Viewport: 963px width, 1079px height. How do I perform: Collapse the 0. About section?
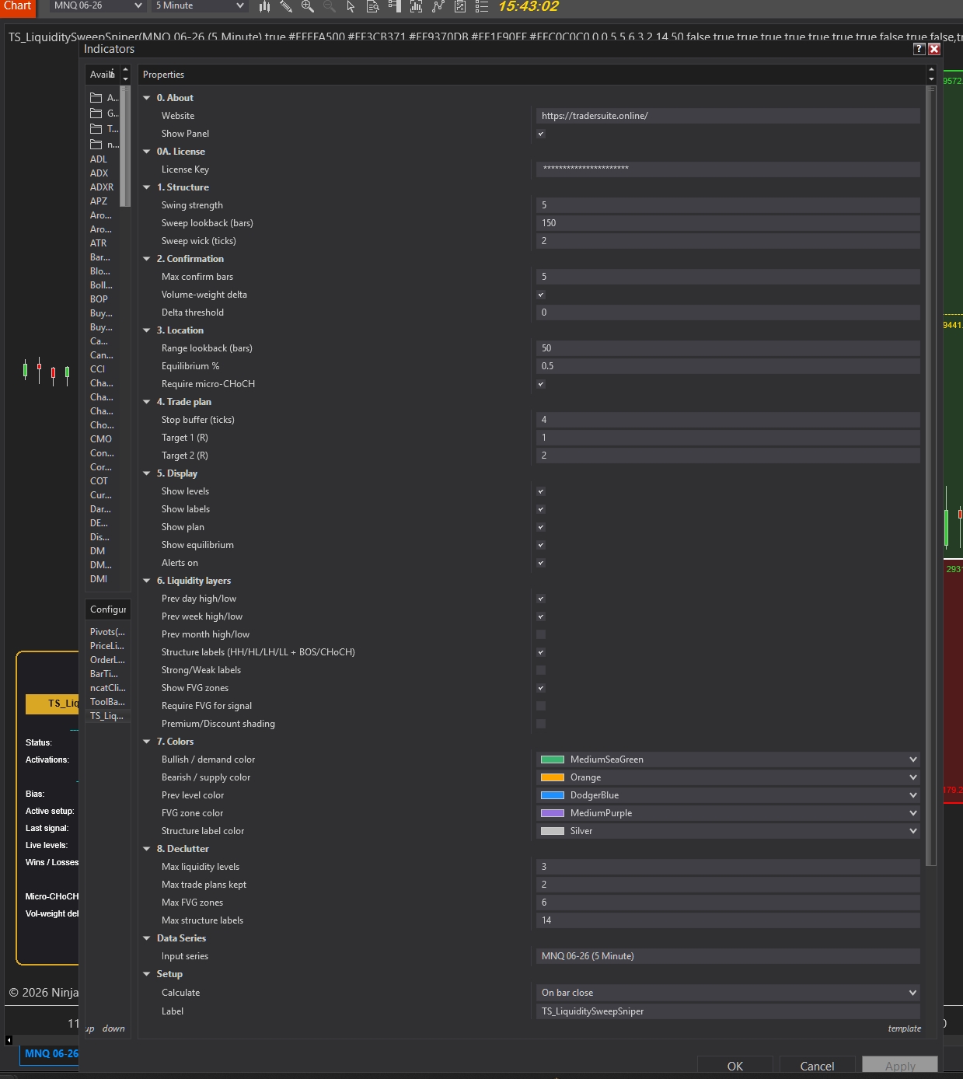147,98
